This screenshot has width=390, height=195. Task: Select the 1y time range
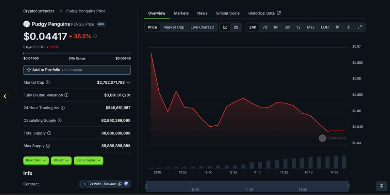tap(299, 27)
